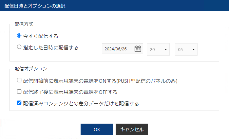The image size is (229, 139).
Task: Uncheck the 差分データだけを配信する checkbox
Action: coord(19,103)
